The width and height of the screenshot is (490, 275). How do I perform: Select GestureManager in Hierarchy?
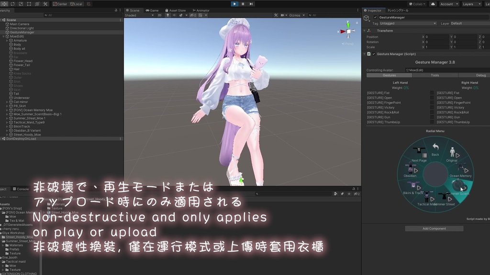[x=22, y=32]
